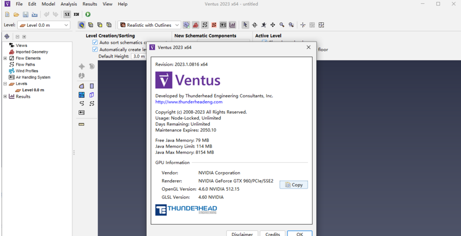Click the air handling system tool in the palette
Screen dimensions: 461x236
(82, 112)
